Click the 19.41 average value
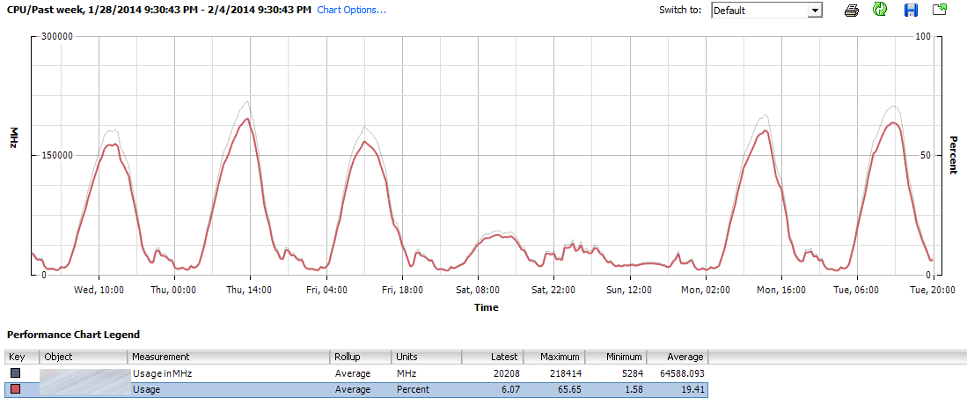Viewport: 967px width, 413px height. [692, 389]
